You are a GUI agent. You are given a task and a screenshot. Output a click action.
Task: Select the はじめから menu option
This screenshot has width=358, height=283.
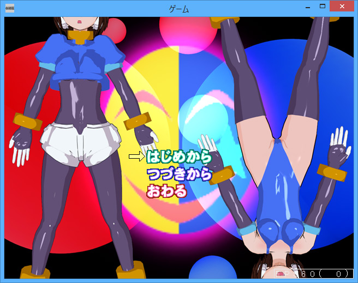coord(179,156)
